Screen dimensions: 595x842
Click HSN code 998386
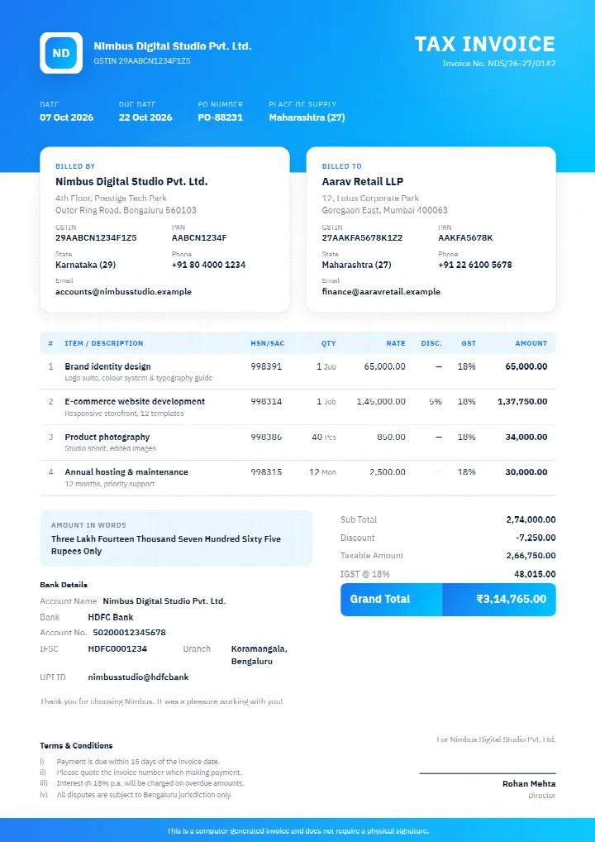(266, 437)
